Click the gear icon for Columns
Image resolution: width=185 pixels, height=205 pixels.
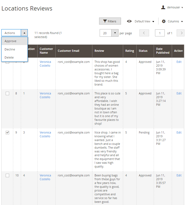[x=164, y=21]
